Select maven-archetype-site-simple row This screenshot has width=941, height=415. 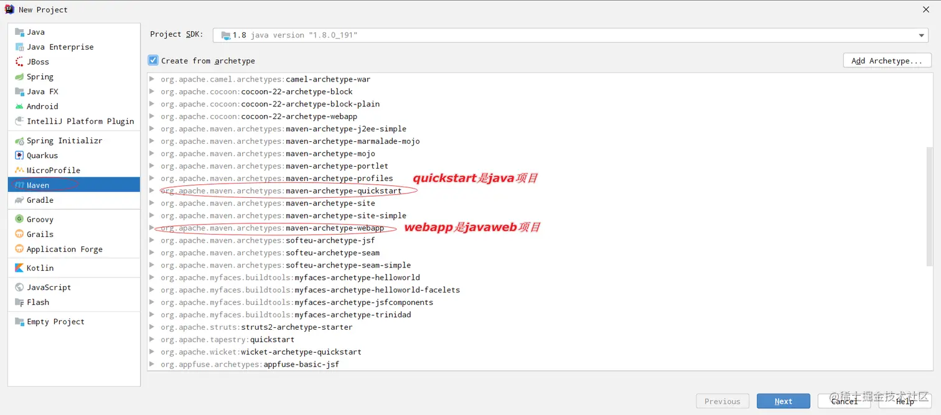click(536, 215)
